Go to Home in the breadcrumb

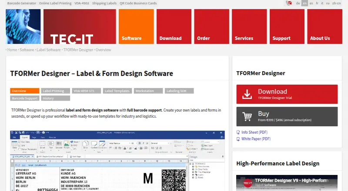tap(12, 50)
